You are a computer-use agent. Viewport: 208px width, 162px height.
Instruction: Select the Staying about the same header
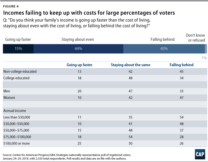point(130,65)
